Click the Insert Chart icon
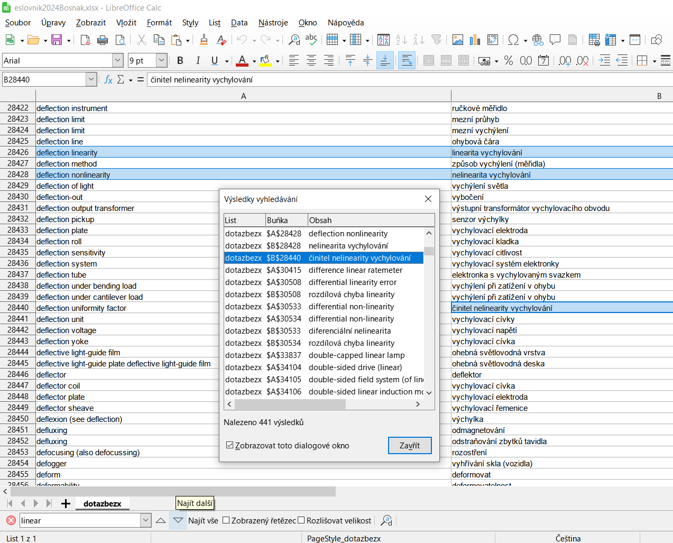673x543 pixels. tap(475, 40)
